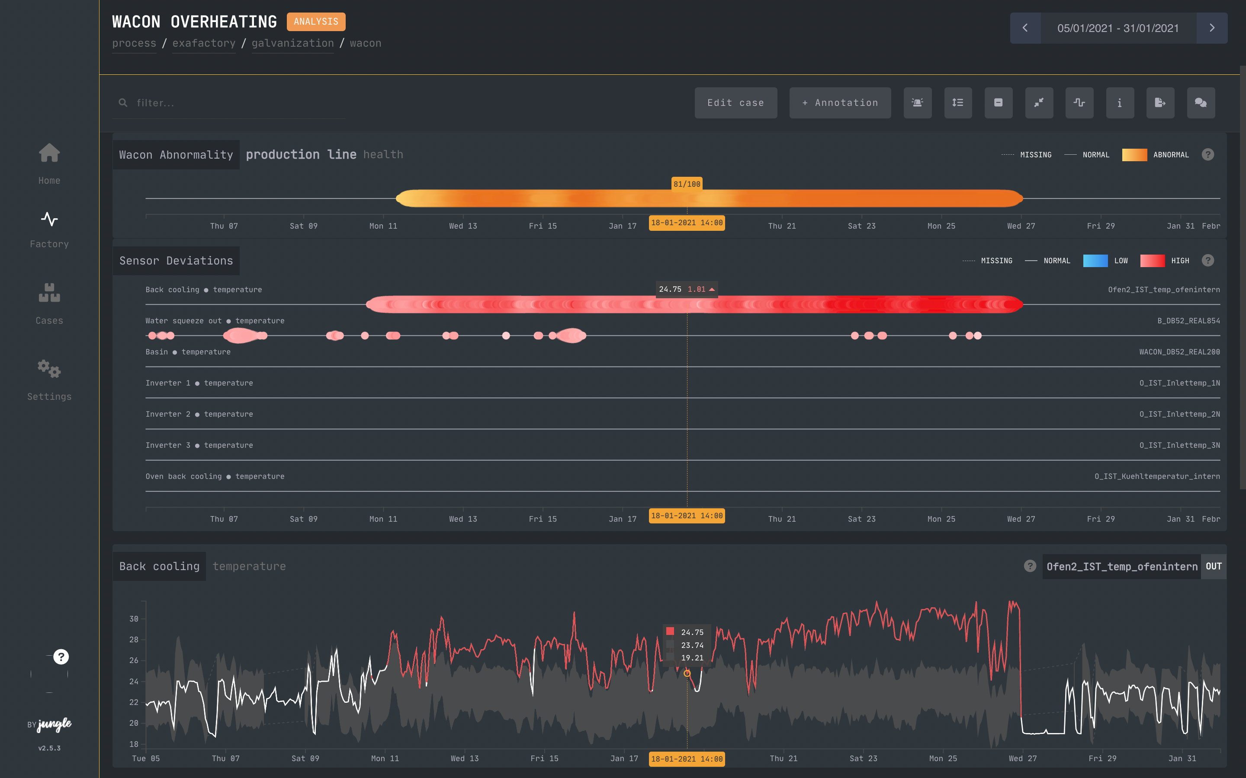Open the comments chat icon
This screenshot has width=1246, height=778.
point(1200,103)
